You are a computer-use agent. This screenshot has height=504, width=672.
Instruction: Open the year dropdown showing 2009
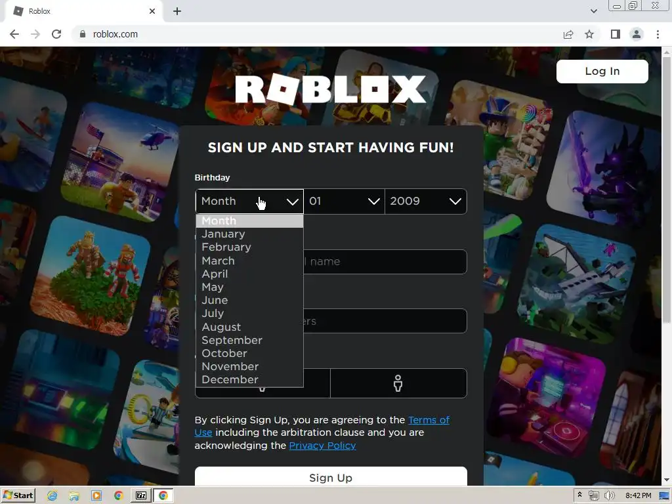(425, 201)
